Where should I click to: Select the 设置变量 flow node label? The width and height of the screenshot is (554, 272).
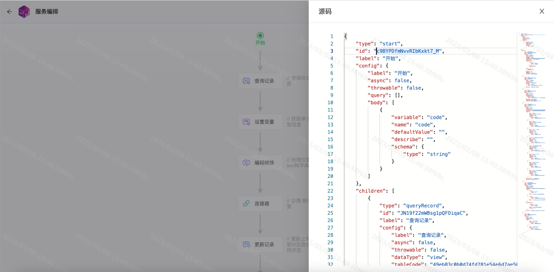coord(264,122)
